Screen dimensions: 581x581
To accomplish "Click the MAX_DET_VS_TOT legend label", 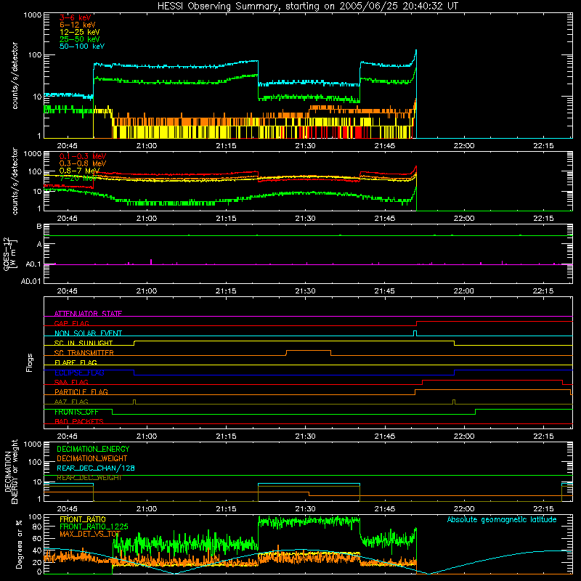I will (90, 534).
